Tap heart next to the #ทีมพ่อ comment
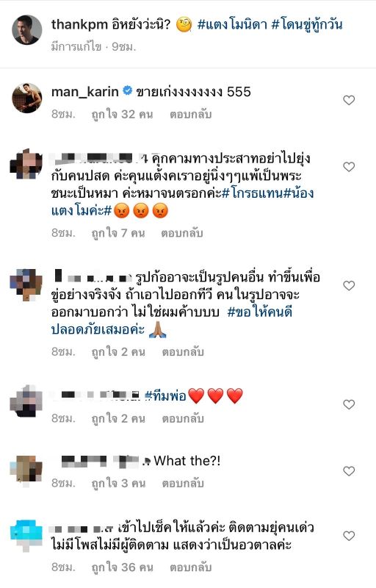 click(349, 404)
